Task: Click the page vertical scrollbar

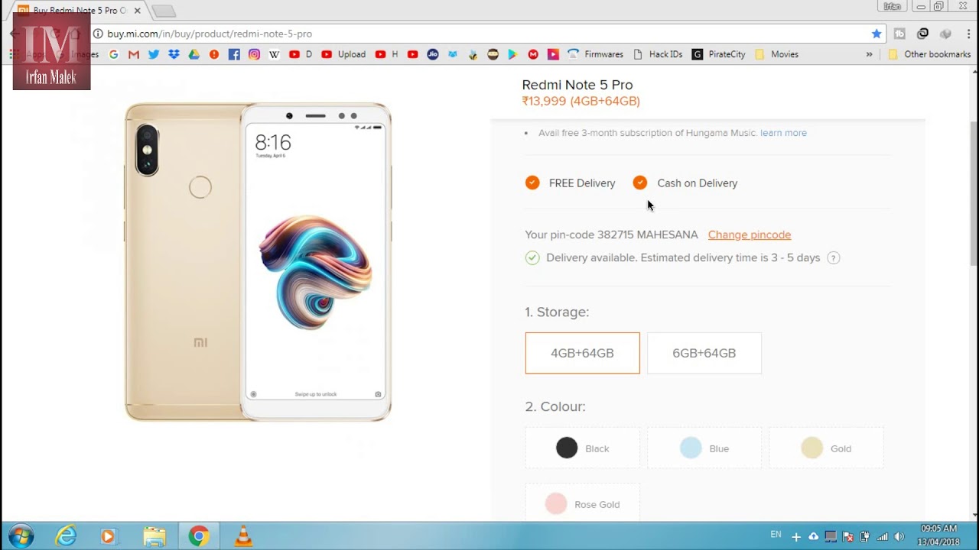Action: (x=973, y=193)
